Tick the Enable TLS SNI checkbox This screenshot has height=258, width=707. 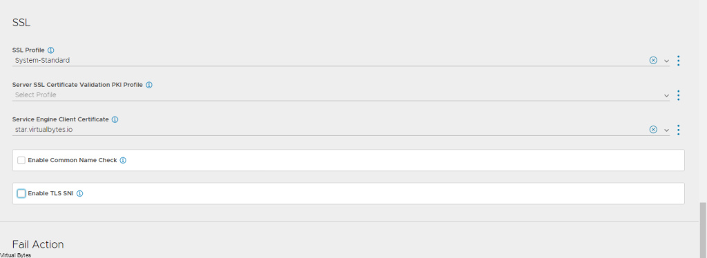tap(21, 194)
